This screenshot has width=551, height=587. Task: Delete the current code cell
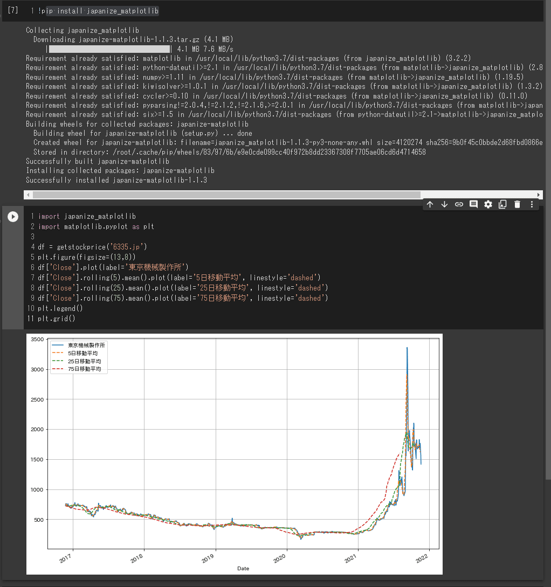(517, 204)
